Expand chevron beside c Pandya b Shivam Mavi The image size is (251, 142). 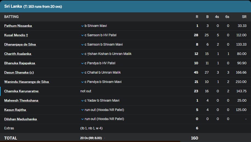(x=82, y=82)
